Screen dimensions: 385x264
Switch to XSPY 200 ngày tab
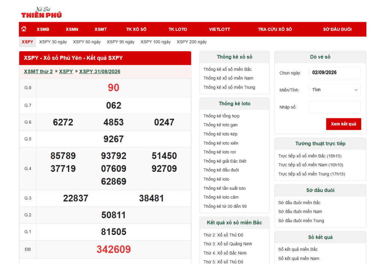(x=192, y=42)
